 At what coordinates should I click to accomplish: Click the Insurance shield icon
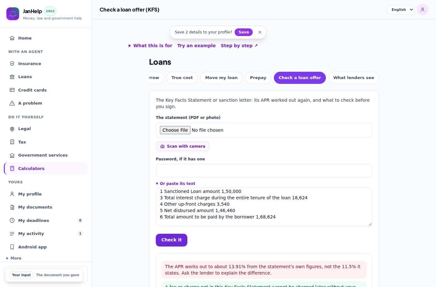coord(12,63)
